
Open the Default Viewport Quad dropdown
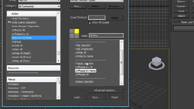click(x=97, y=1)
